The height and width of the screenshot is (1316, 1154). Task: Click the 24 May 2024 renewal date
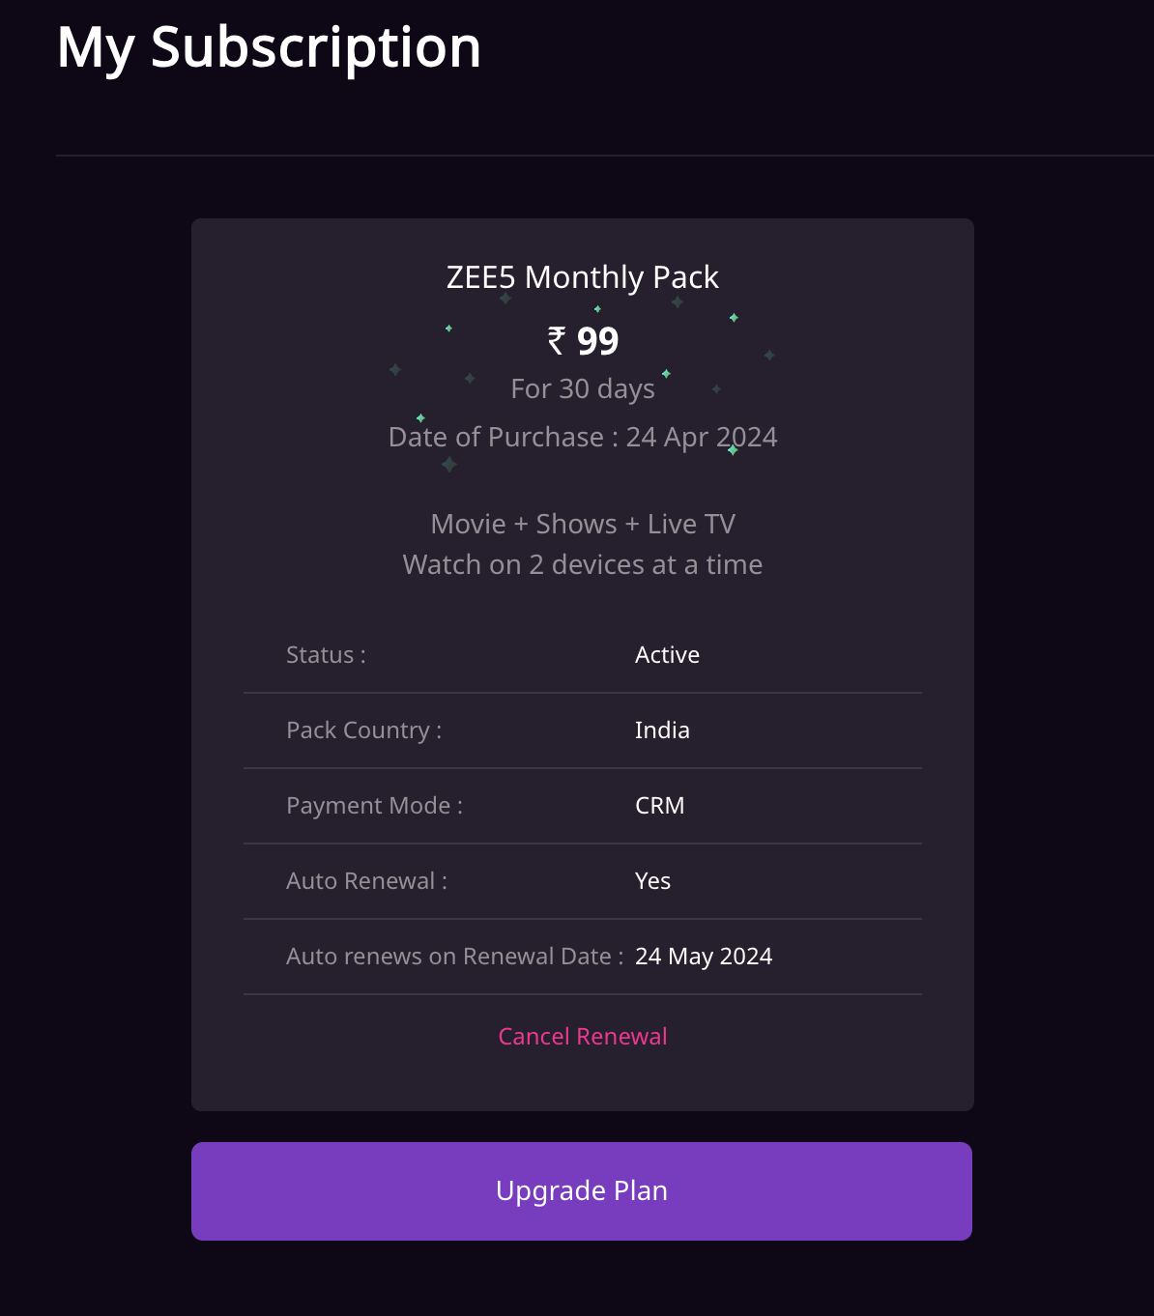(703, 957)
